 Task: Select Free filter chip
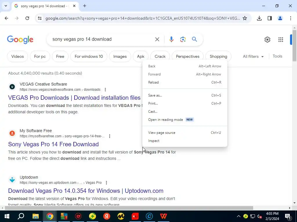click(60, 56)
